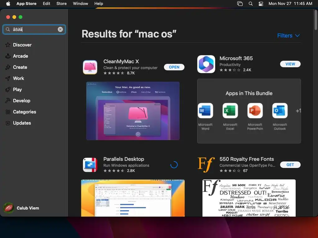The height and width of the screenshot is (238, 318).
Task: Open the Microsoft 365 app icon
Action: point(206,64)
